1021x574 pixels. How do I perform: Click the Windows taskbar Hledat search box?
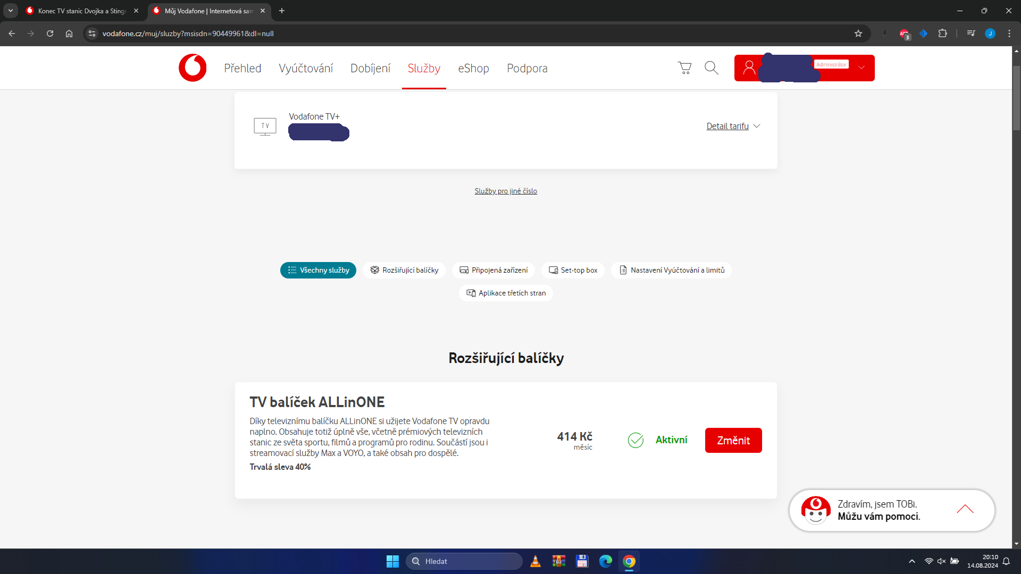pos(464,561)
